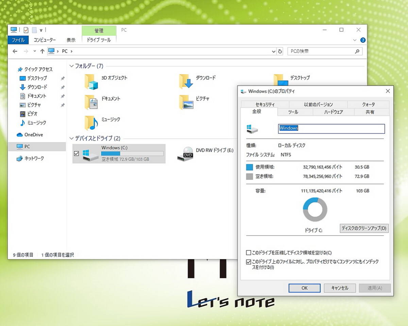
Task: Switch to the ハードウェア tab
Action: (334, 112)
